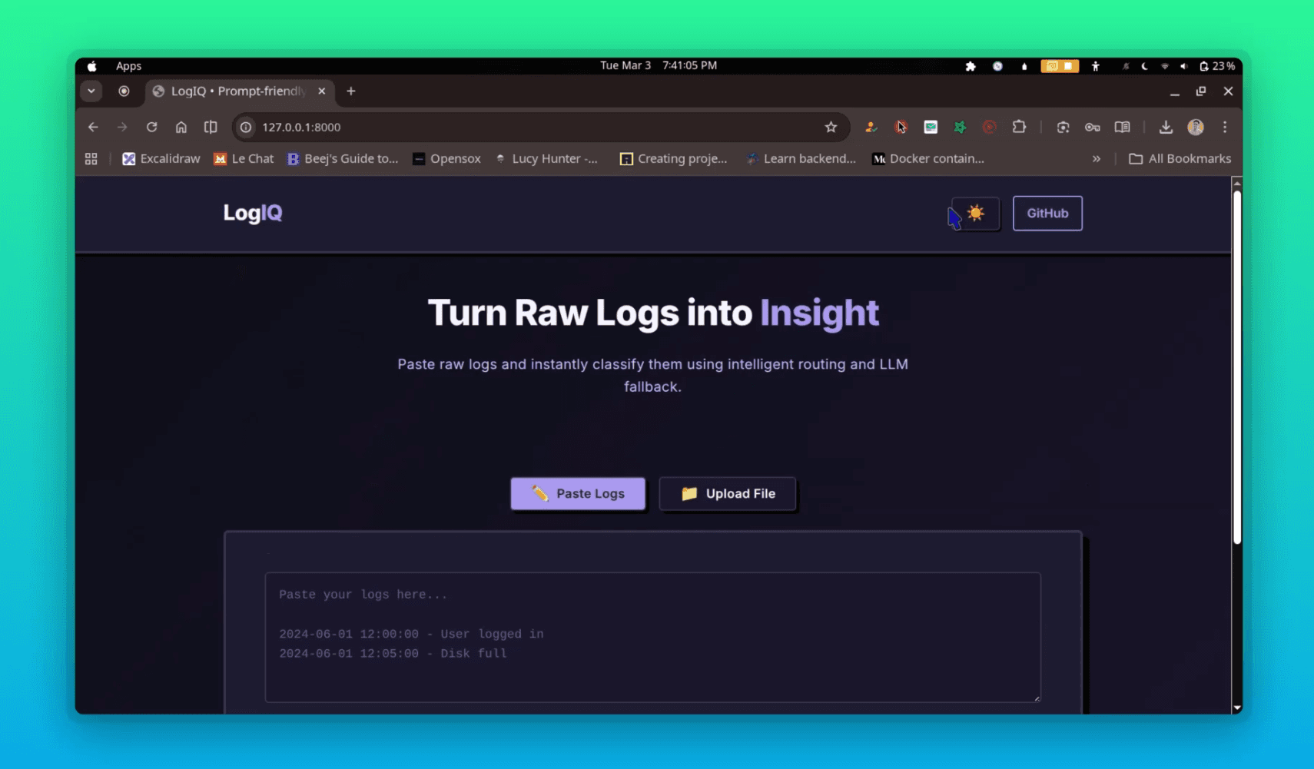Select the LogIQ Prompt-friendly tab
Screen dimensions: 1314x769
click(x=239, y=91)
